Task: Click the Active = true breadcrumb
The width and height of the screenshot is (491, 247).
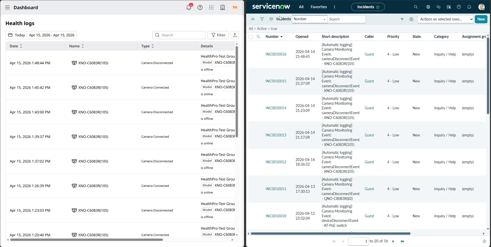Action: 267,29
